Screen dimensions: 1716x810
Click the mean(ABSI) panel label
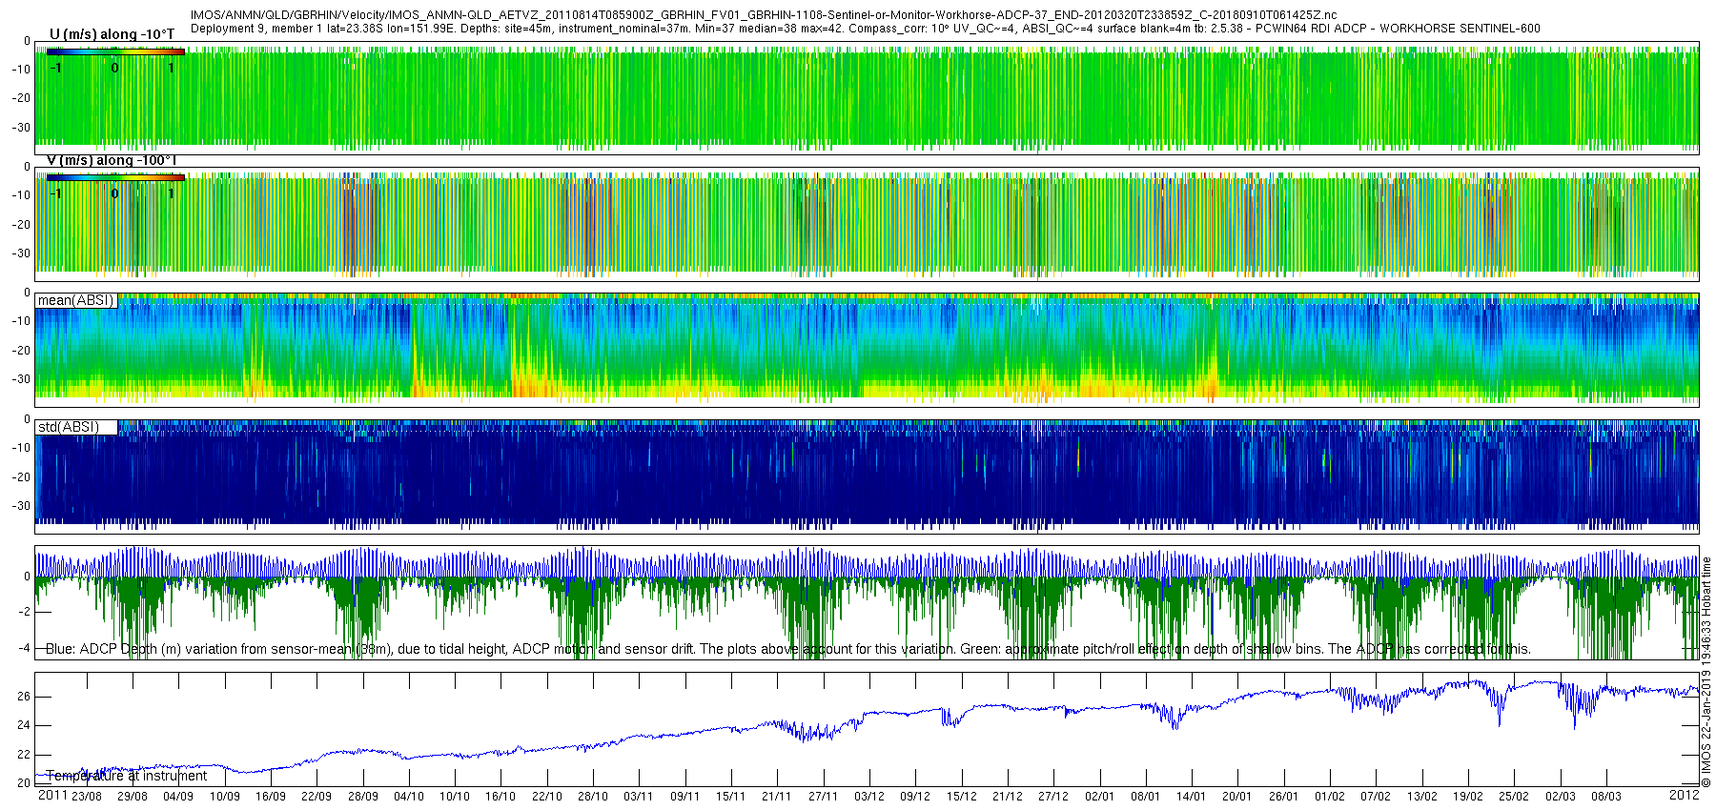coord(75,300)
